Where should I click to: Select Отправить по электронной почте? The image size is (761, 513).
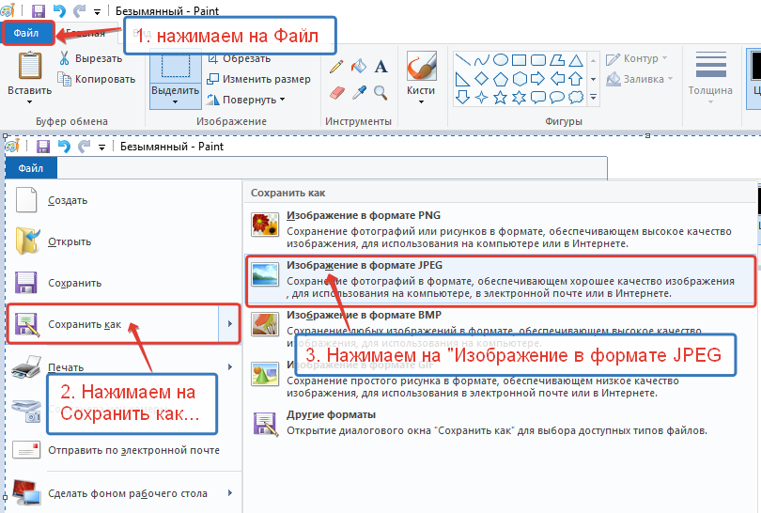click(x=124, y=450)
